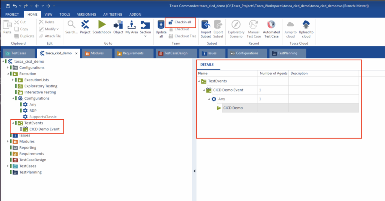Undo the last action
Image resolution: width=385 pixels, height=201 pixels.
15,6
